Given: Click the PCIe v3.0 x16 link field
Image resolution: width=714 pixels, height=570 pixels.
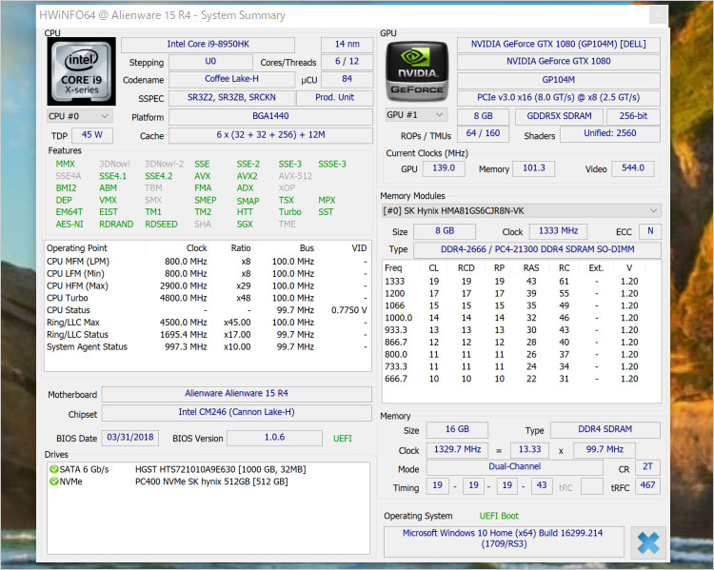Looking at the screenshot, I should 558,97.
